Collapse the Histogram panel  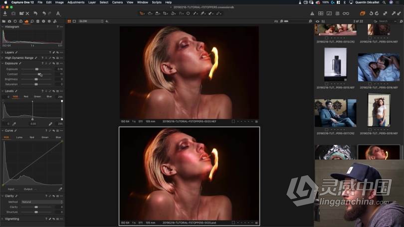click(2, 27)
